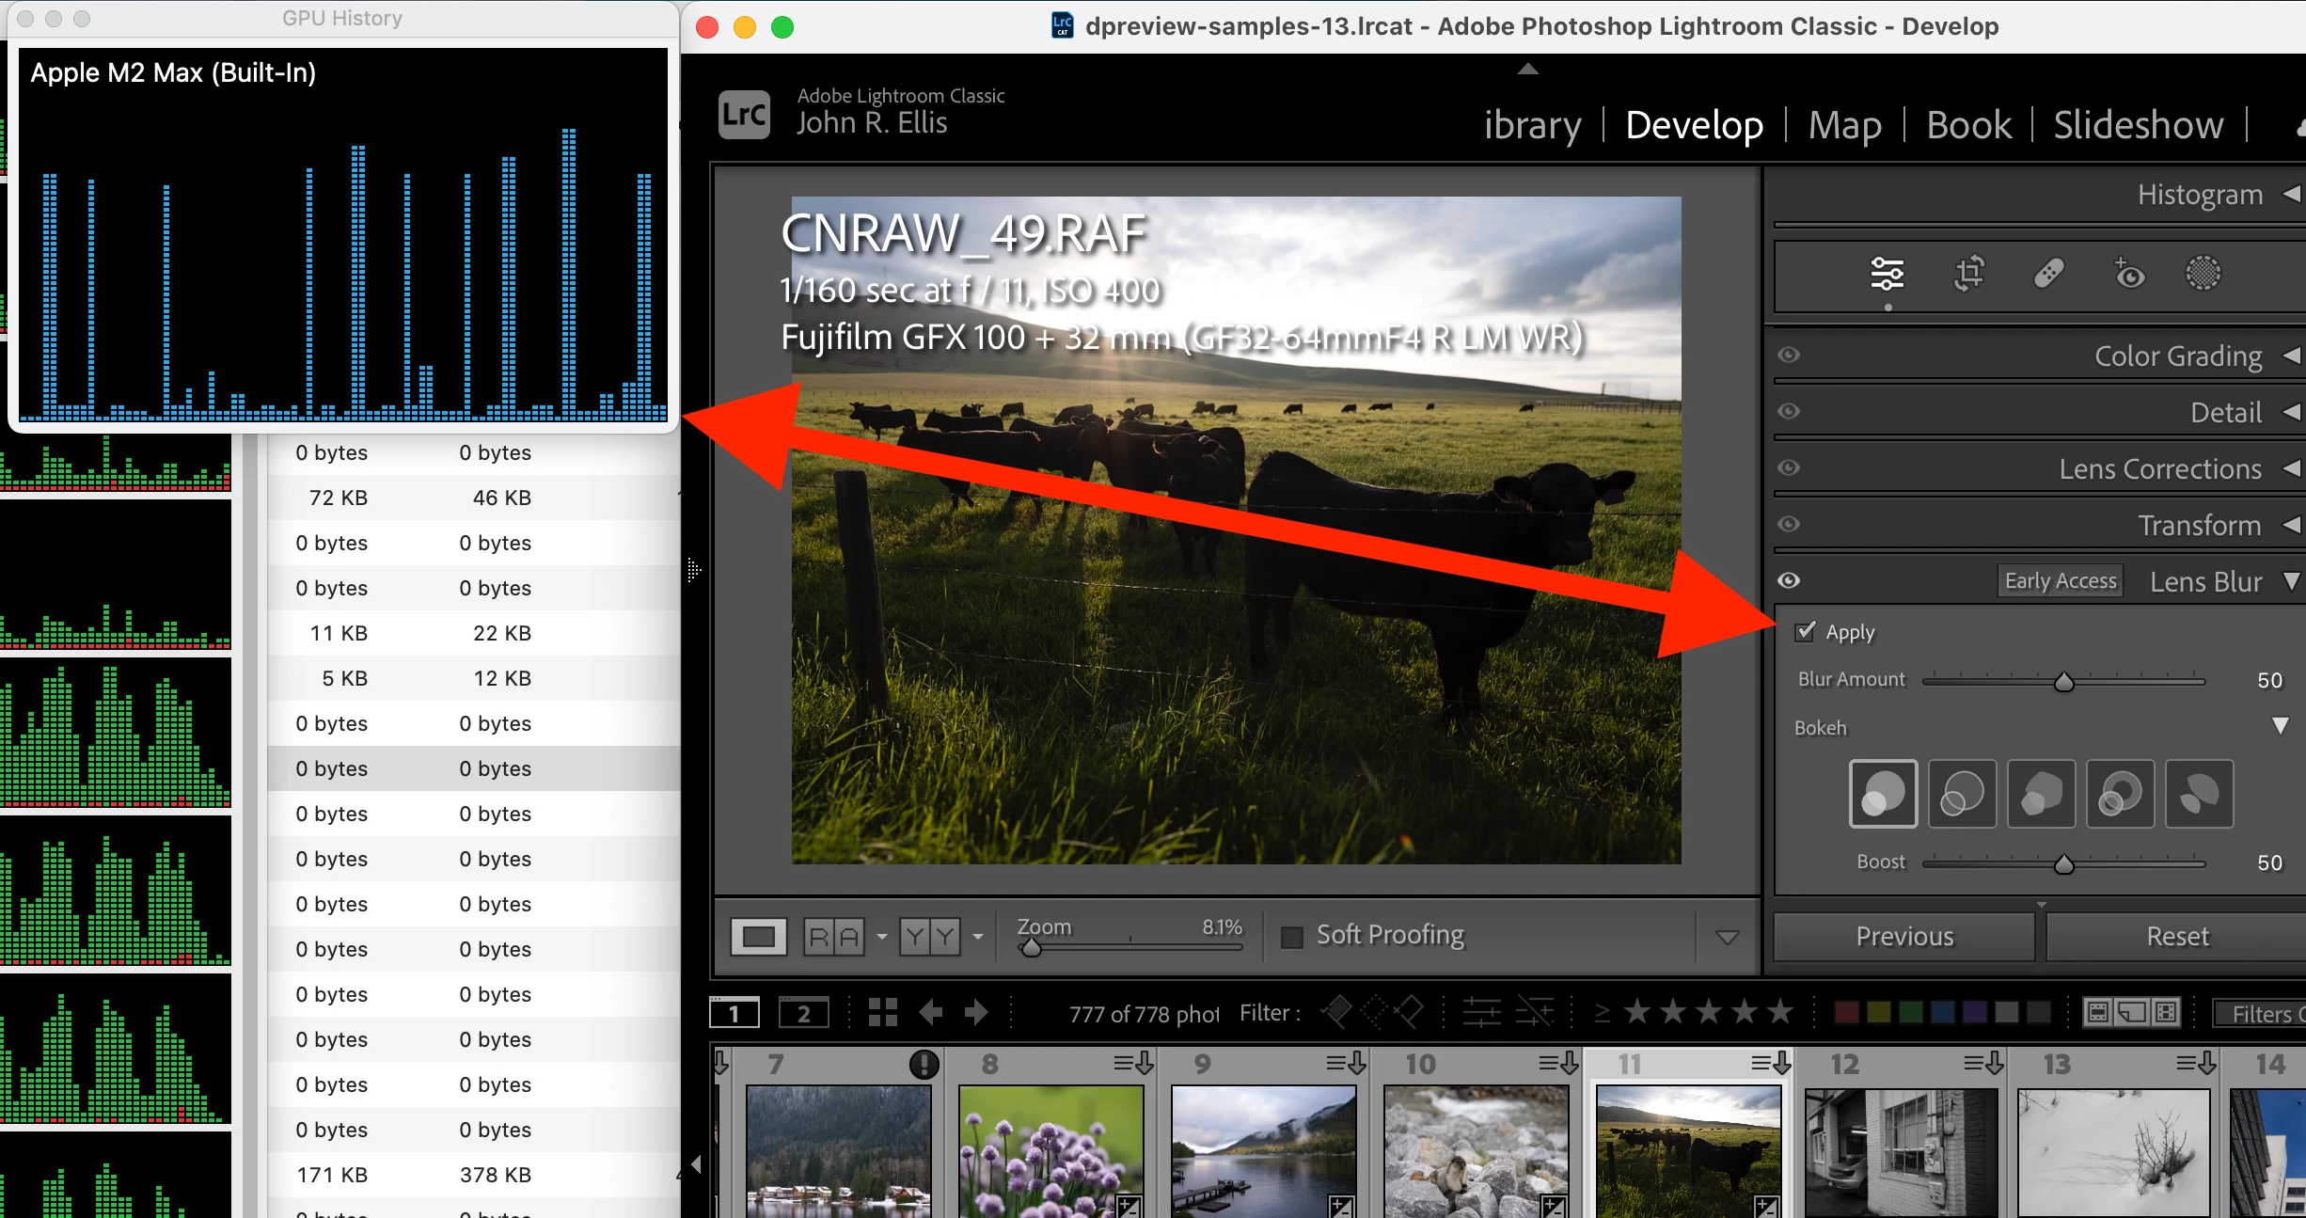
Task: Click the Blur Amount slider handle
Action: [2063, 682]
